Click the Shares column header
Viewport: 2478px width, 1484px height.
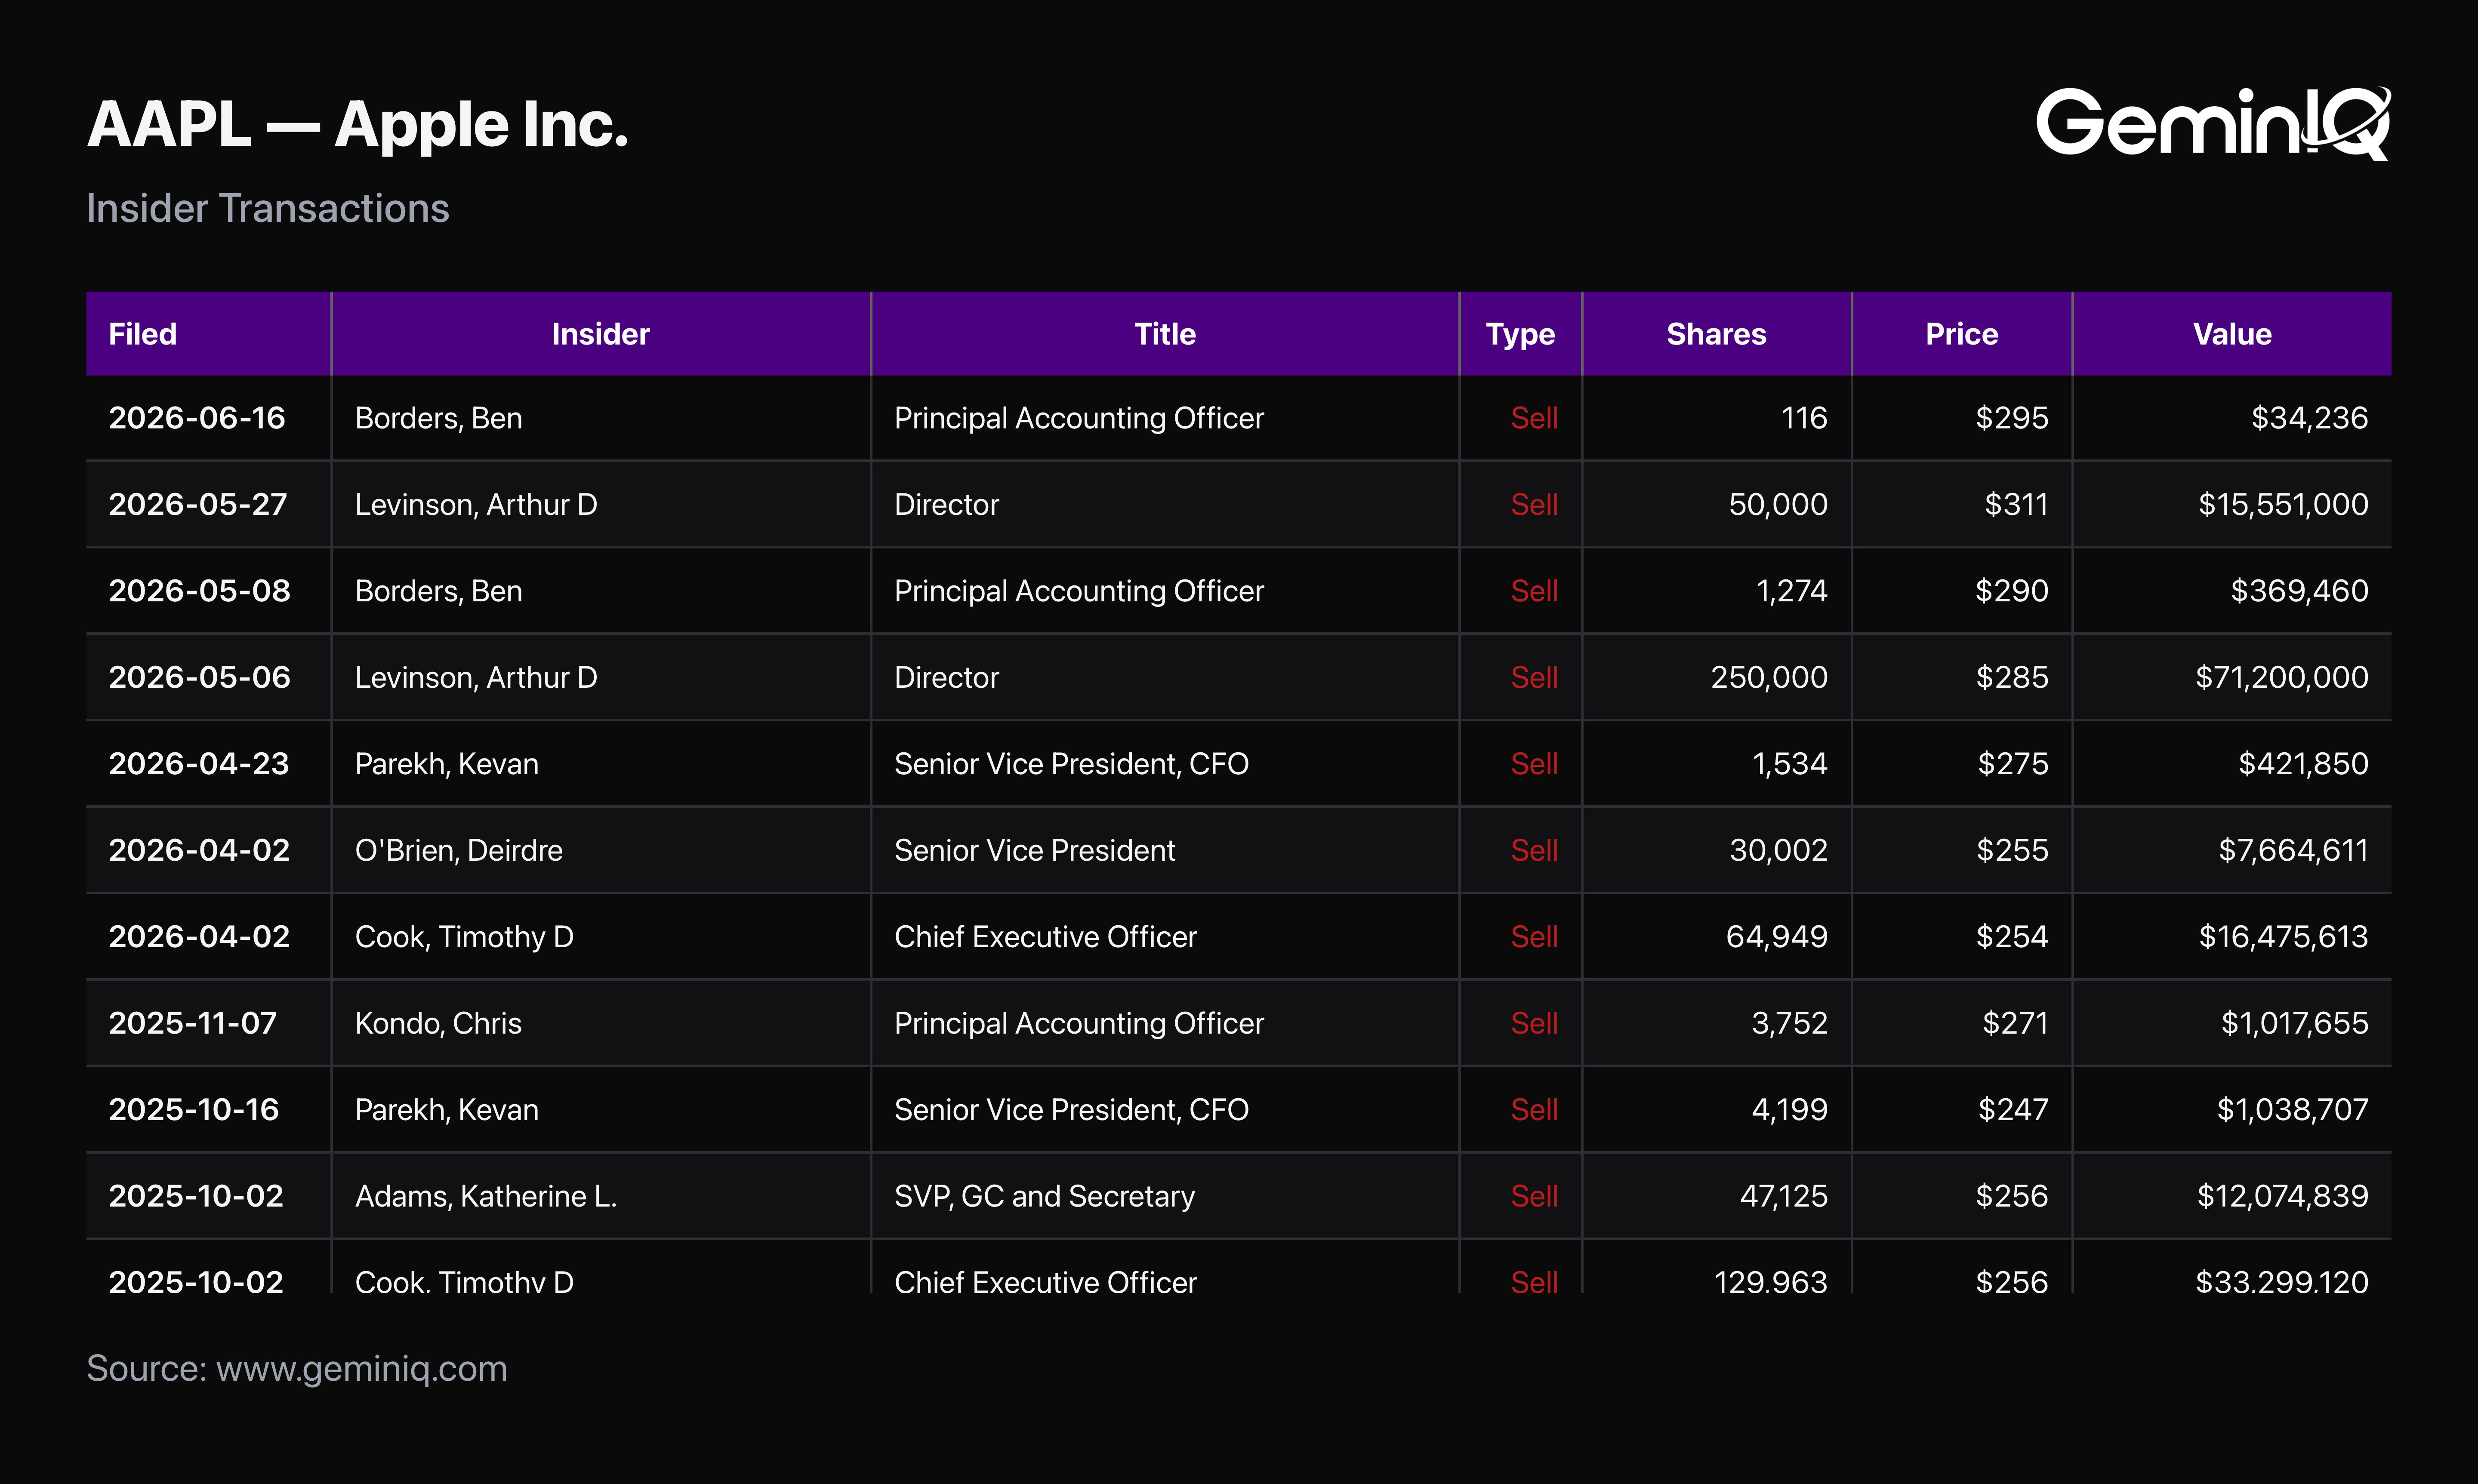(x=1716, y=334)
